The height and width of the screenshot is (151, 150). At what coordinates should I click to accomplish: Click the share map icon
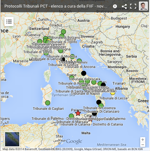124,6
